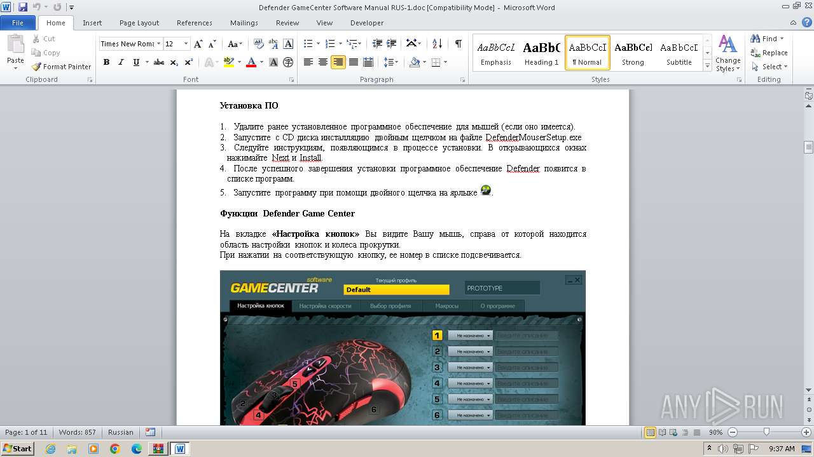This screenshot has width=814, height=457.
Task: Toggle Italic formatting
Action: (121, 62)
